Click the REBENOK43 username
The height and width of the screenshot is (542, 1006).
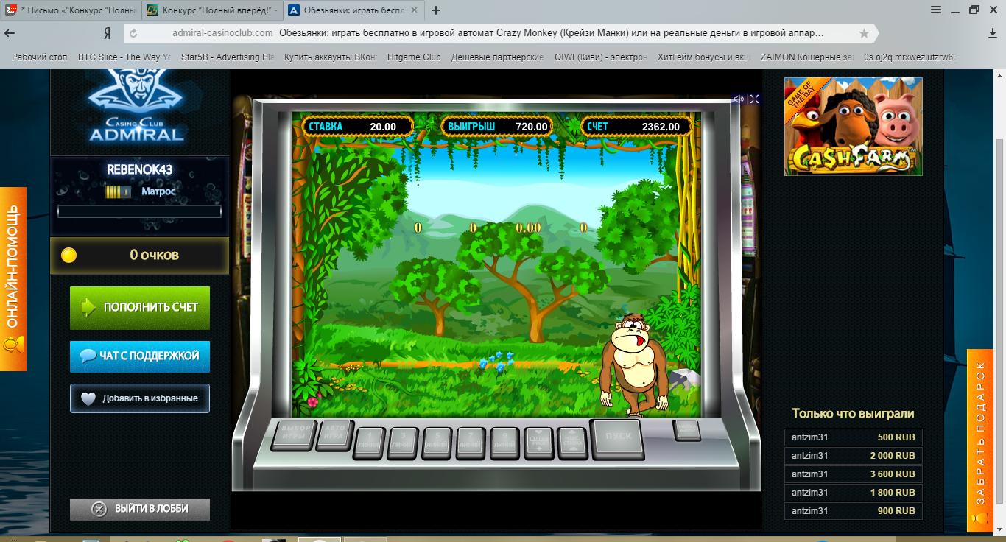point(139,169)
